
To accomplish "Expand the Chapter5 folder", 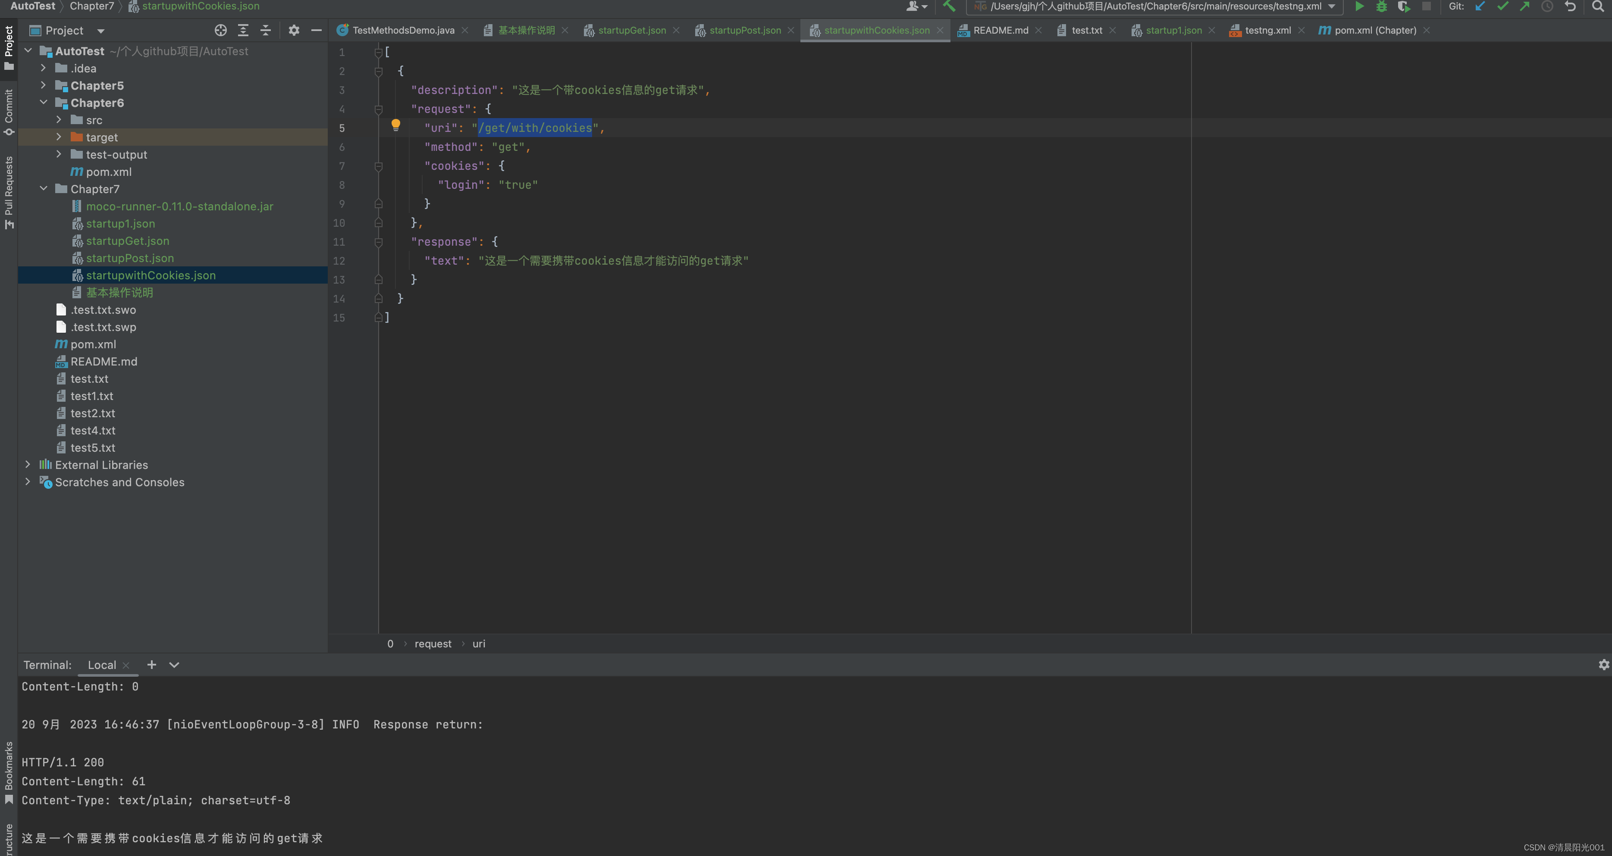I will point(43,85).
